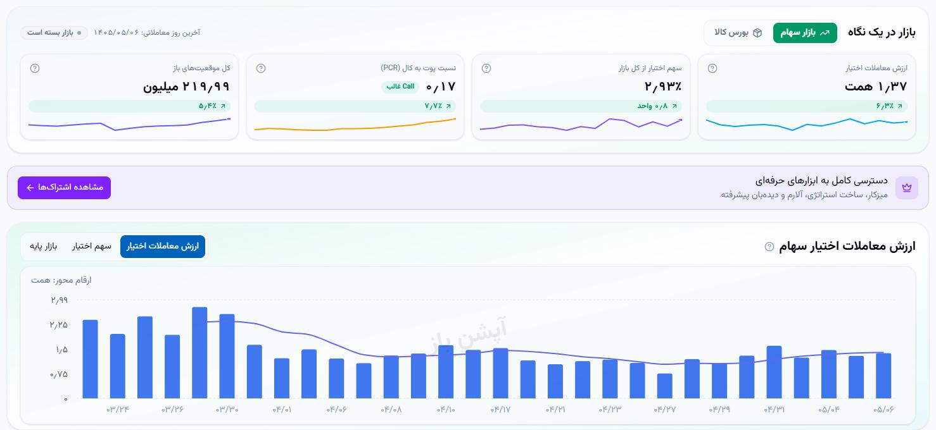Viewport: 936px width, 430px height.
Task: Click help icon on نسبت پوت به کال card
Action: coord(261,68)
